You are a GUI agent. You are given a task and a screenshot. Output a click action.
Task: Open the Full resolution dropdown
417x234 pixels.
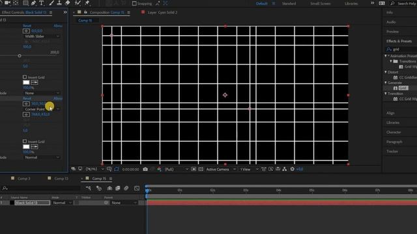(x=177, y=169)
